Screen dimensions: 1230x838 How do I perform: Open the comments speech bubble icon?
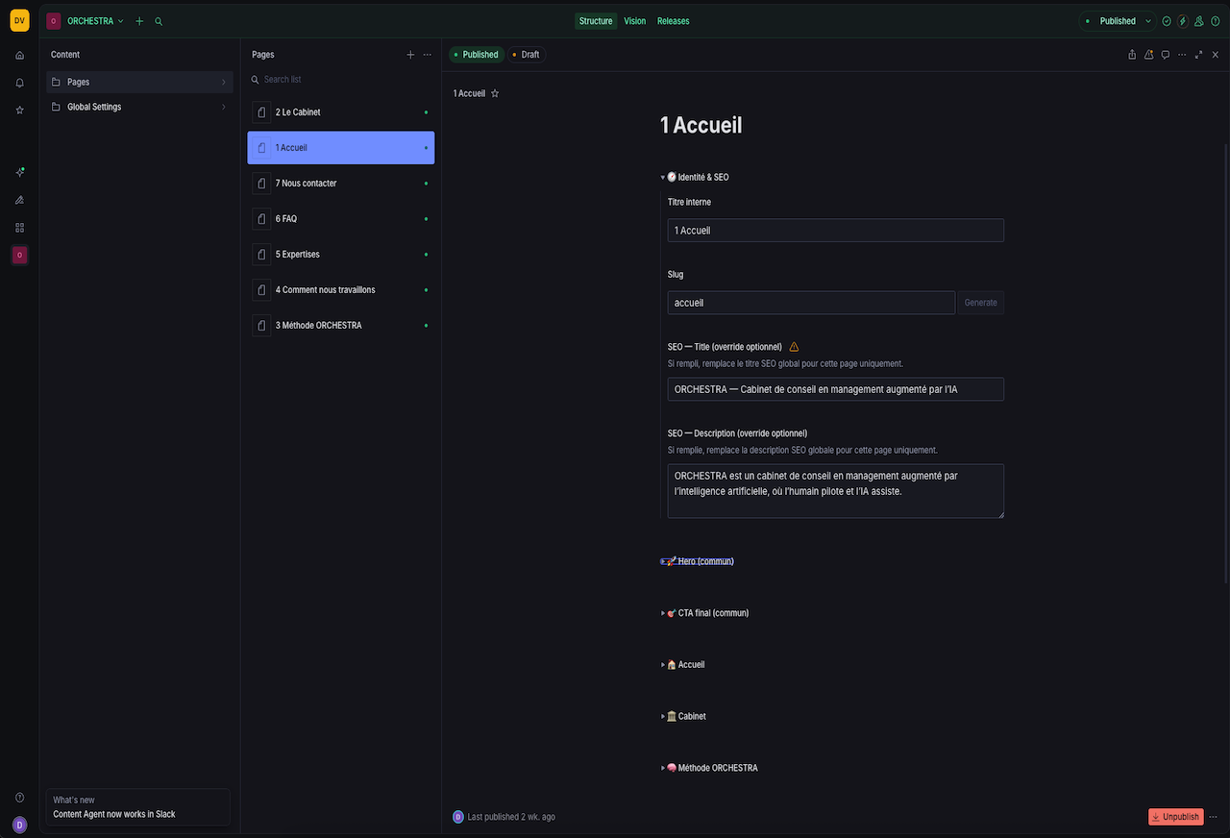pyautogui.click(x=1165, y=55)
